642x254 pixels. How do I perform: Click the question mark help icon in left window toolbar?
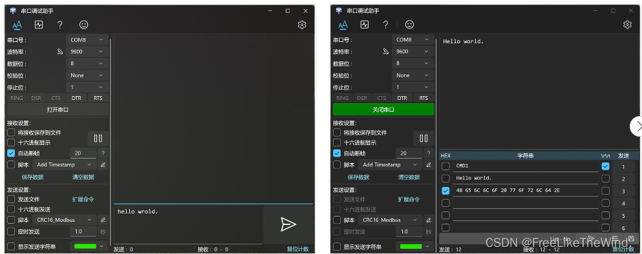click(59, 25)
